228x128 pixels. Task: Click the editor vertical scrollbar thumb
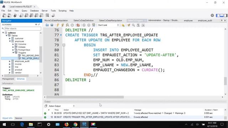tap(225, 81)
